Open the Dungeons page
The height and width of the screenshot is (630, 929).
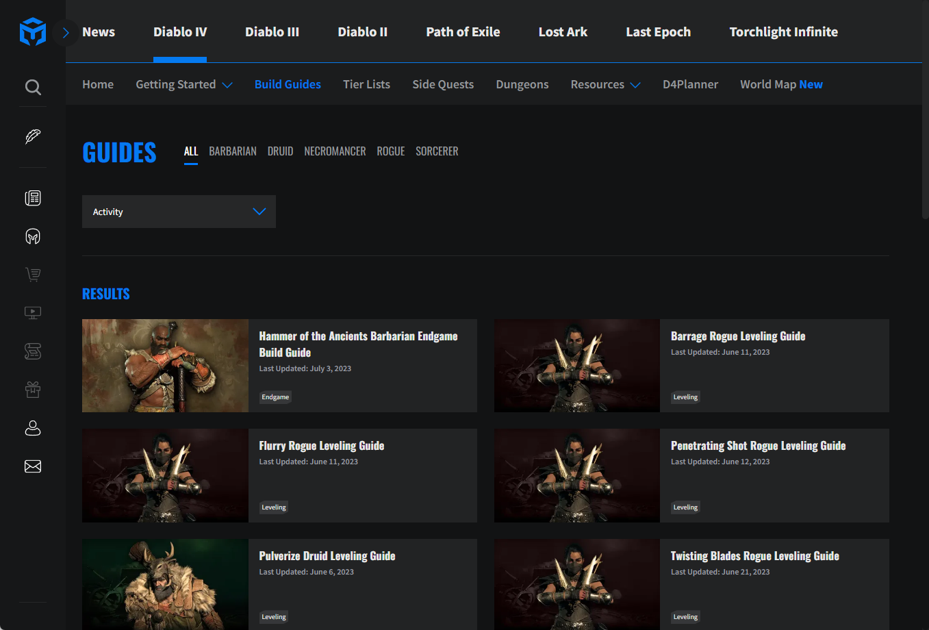[x=522, y=84]
